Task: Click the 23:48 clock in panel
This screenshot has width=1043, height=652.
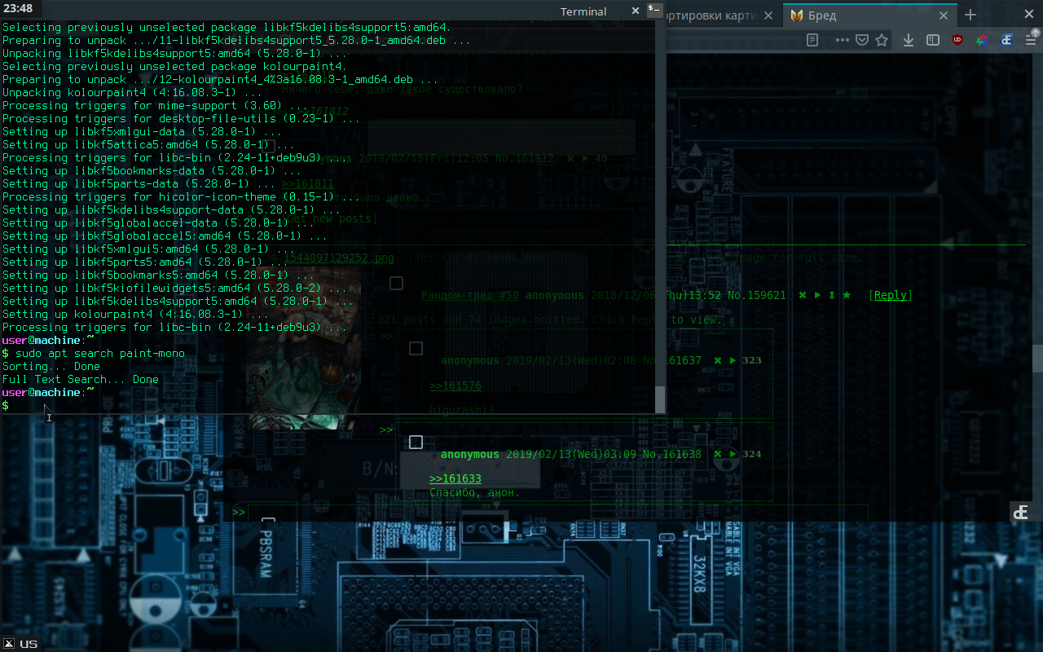Action: click(x=17, y=9)
